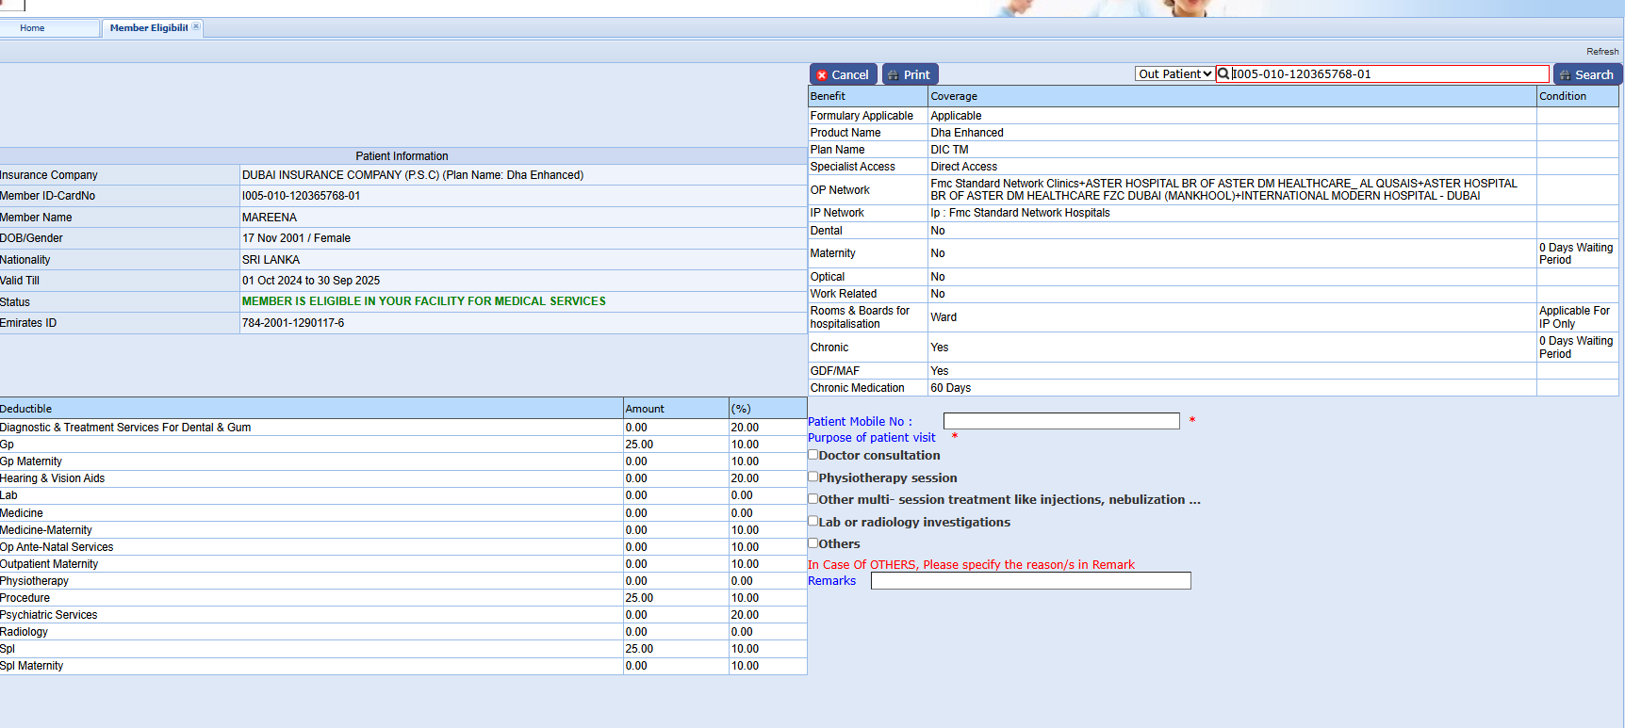Open the Out Patient dropdown
Screen dimensions: 1625x728
pyautogui.click(x=1174, y=73)
